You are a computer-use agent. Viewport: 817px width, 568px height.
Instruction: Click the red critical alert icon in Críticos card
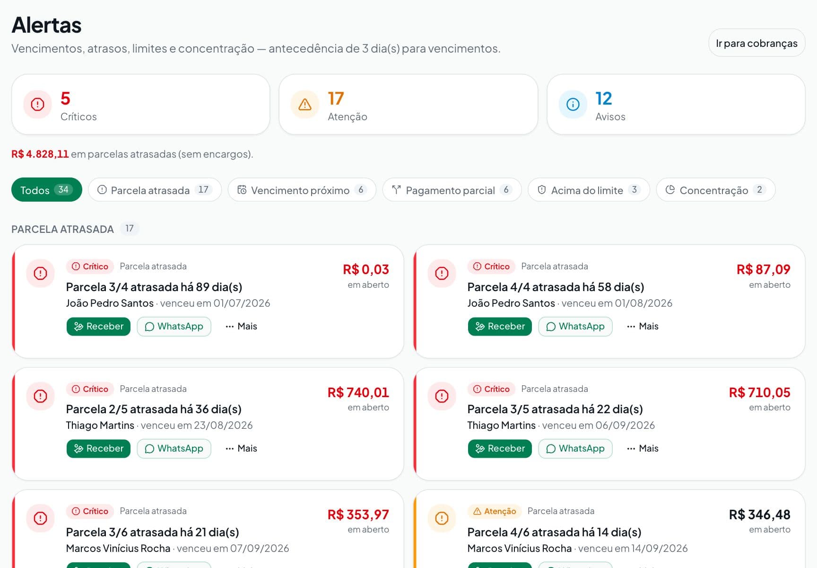click(37, 104)
